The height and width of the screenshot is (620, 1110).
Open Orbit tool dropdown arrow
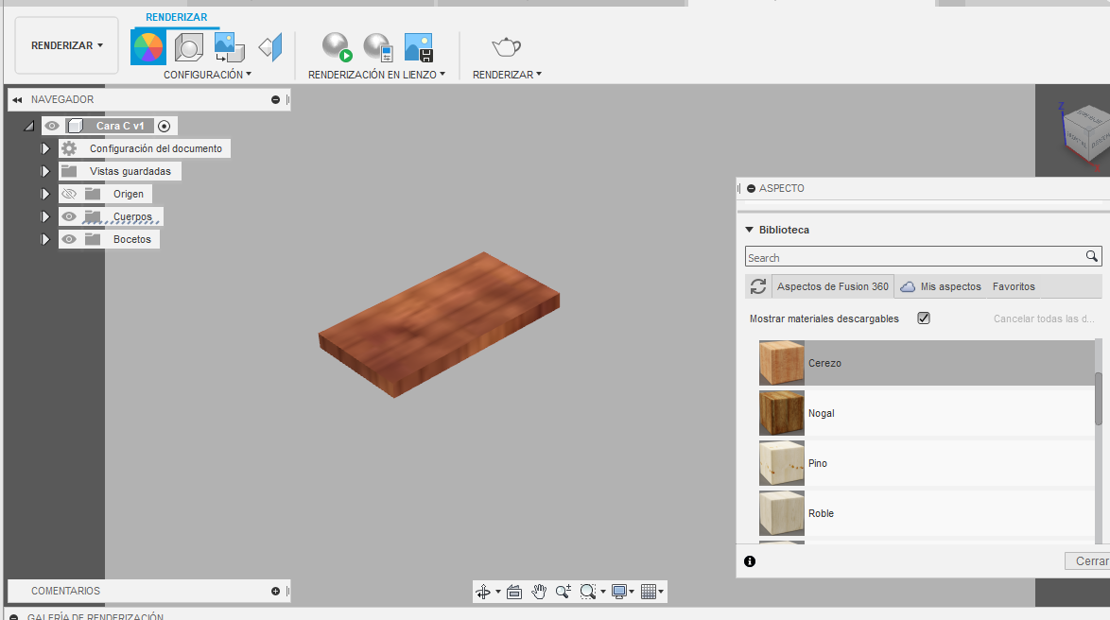click(x=497, y=592)
